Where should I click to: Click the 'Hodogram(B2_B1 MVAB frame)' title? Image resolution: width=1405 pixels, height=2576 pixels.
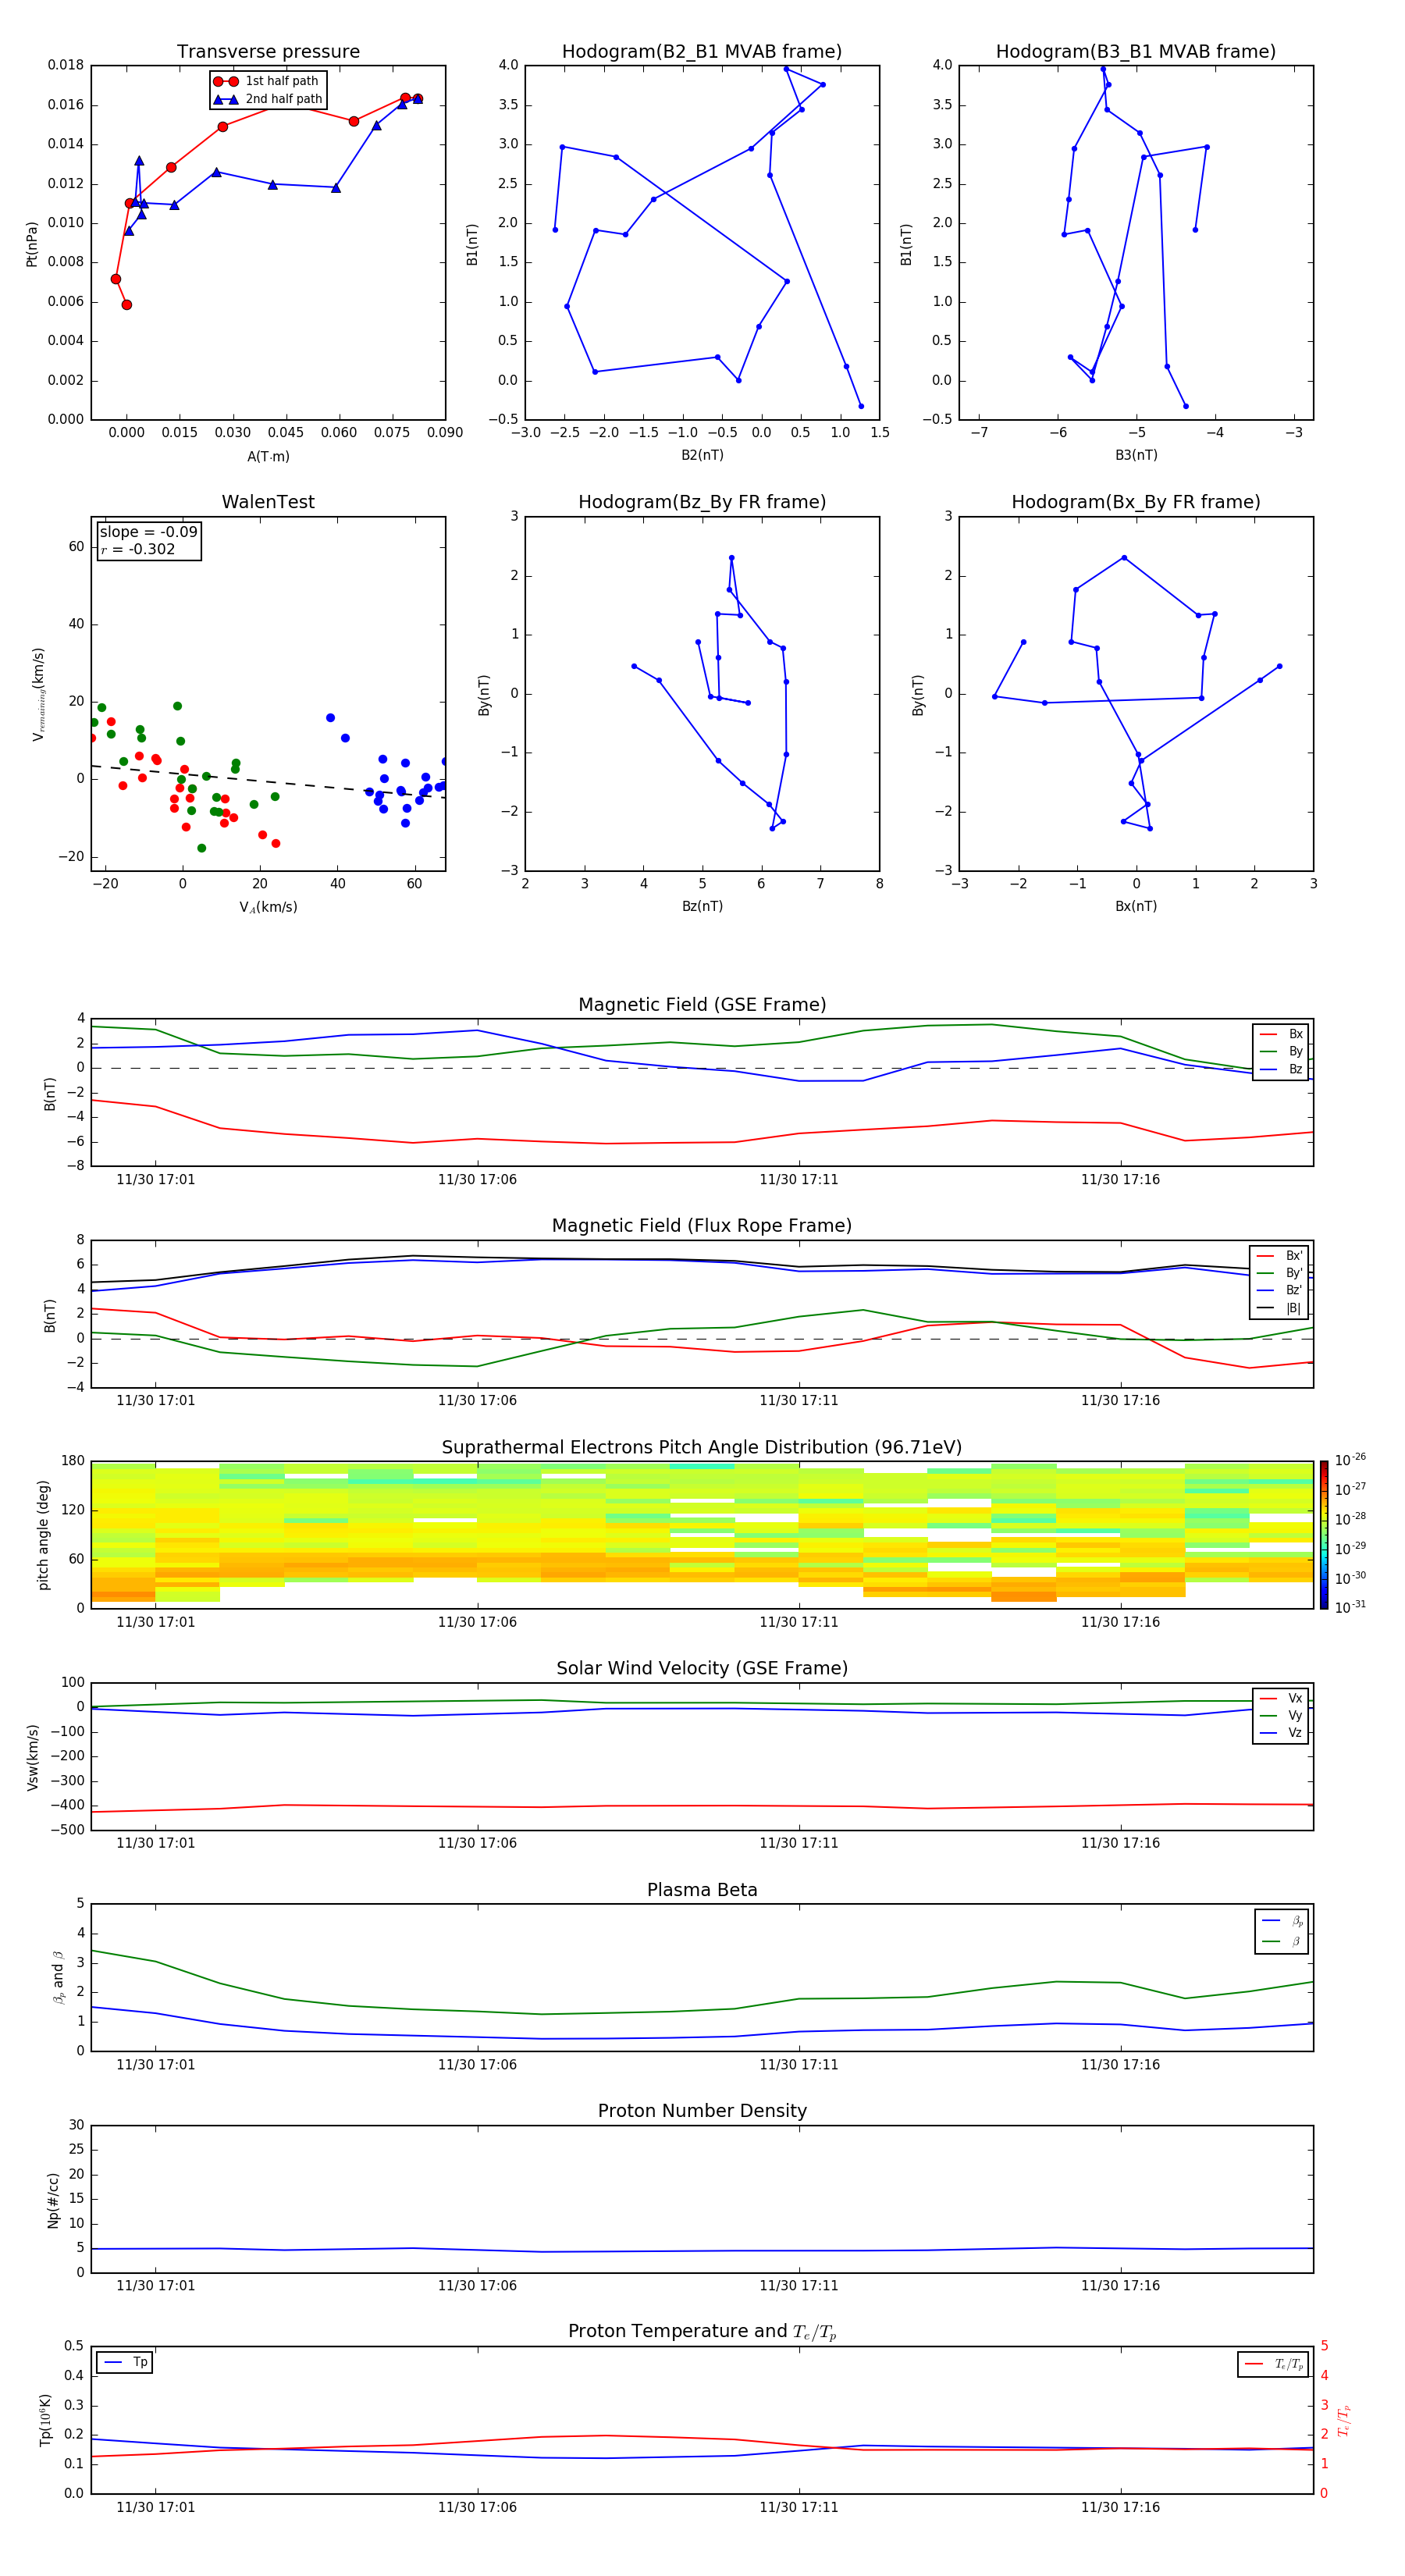[x=702, y=52]
